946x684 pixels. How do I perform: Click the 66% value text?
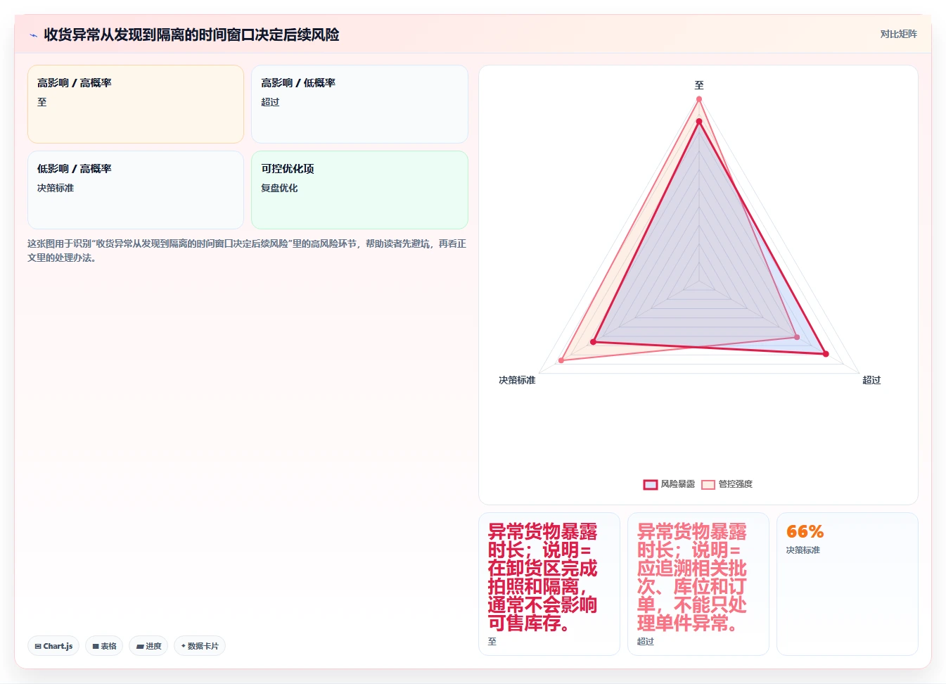[805, 531]
